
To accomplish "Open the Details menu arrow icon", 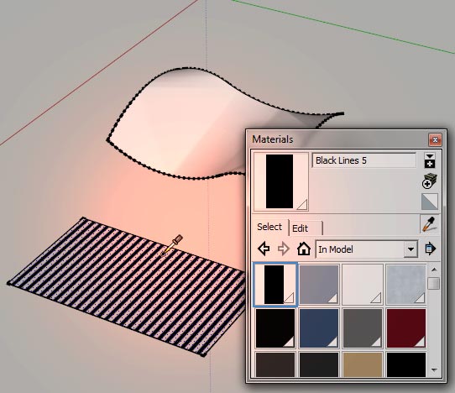I will click(430, 249).
